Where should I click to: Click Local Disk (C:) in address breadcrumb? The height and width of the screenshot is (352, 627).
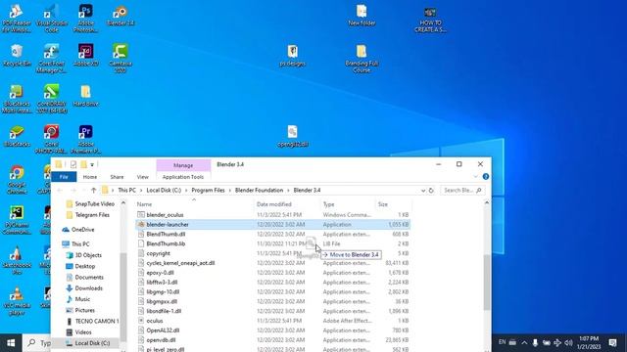pyautogui.click(x=164, y=191)
